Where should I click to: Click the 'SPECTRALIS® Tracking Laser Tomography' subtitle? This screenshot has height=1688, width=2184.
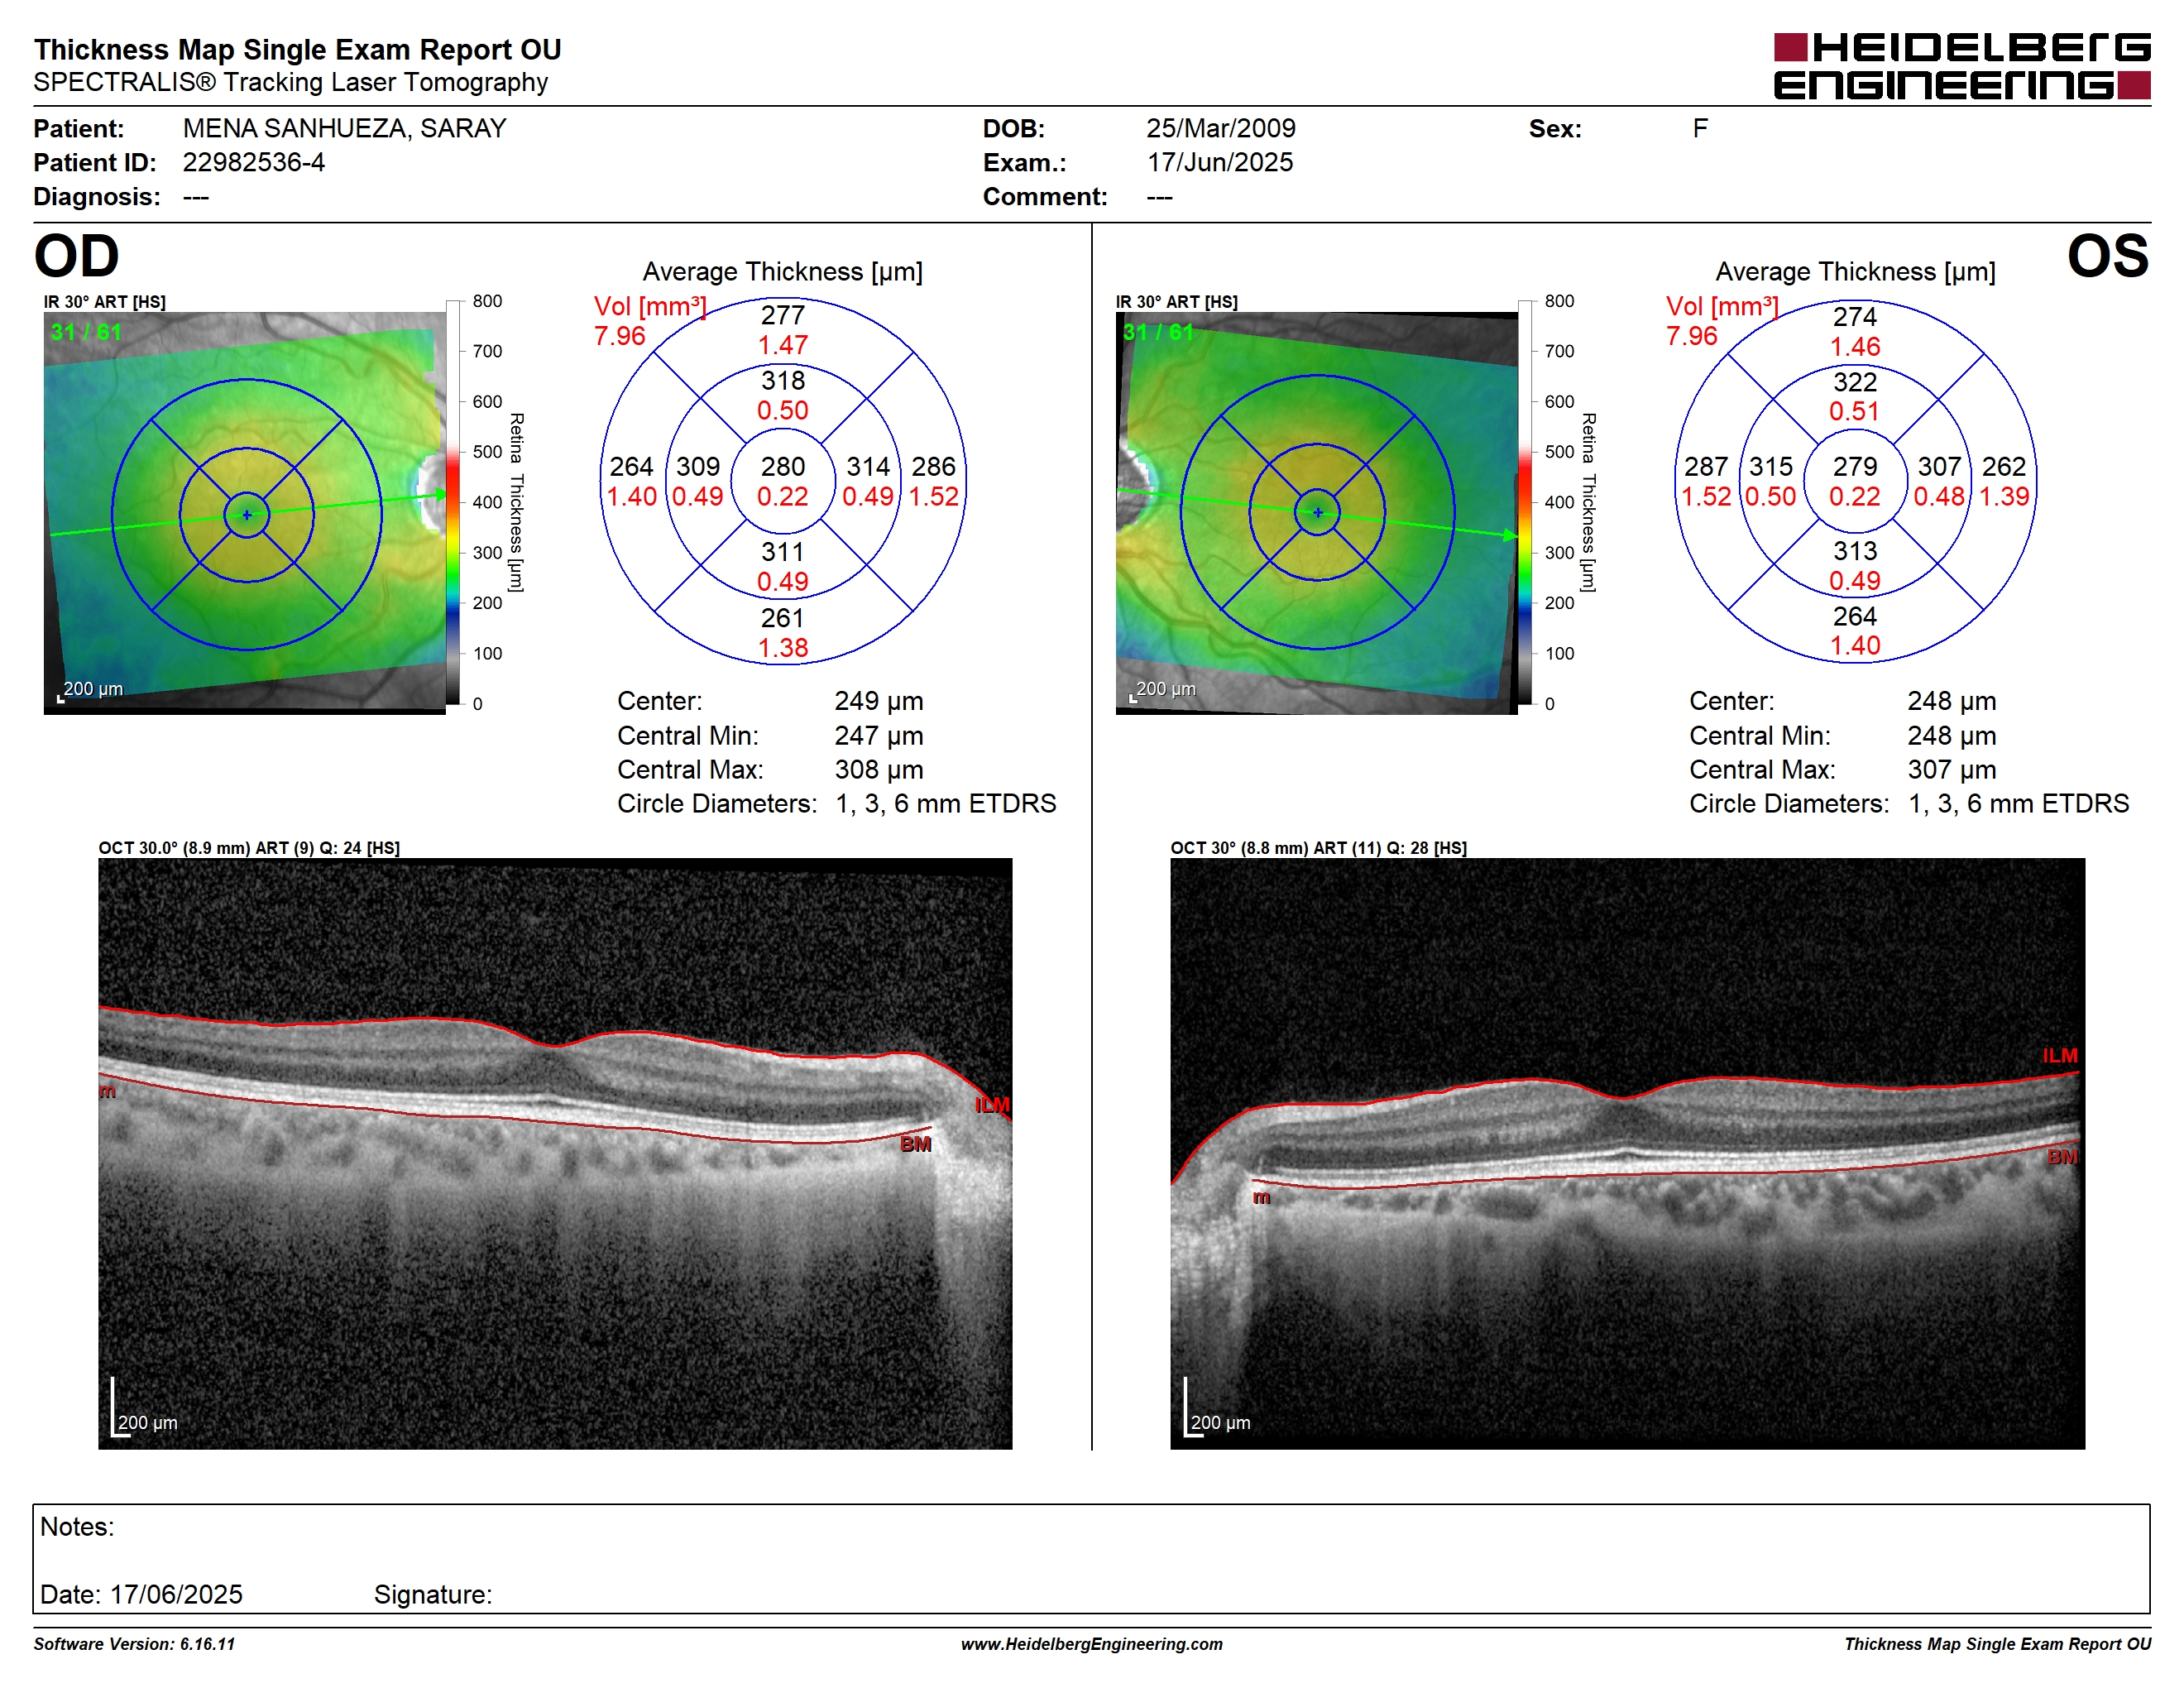[291, 82]
